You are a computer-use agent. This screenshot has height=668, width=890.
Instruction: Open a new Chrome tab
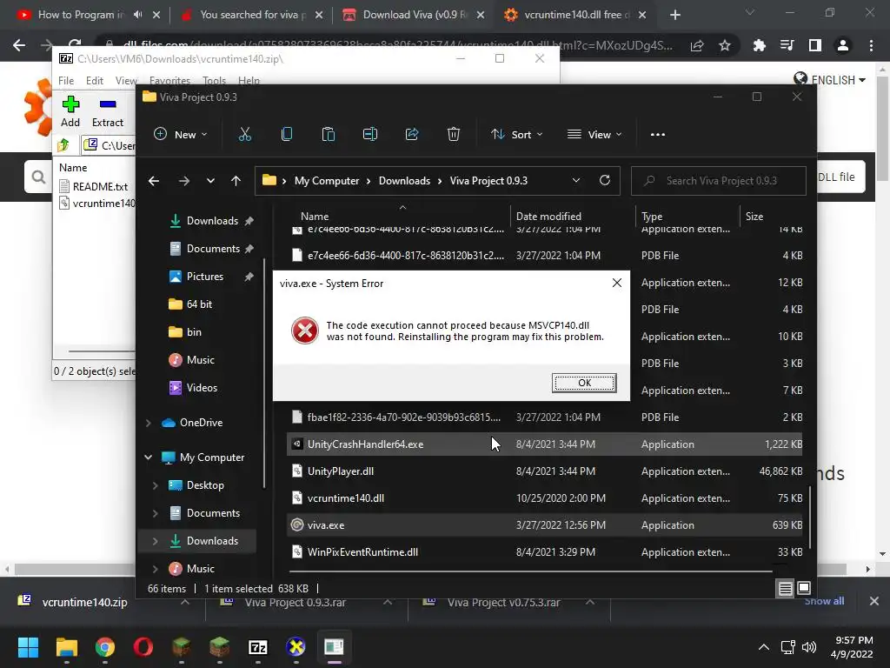(674, 15)
